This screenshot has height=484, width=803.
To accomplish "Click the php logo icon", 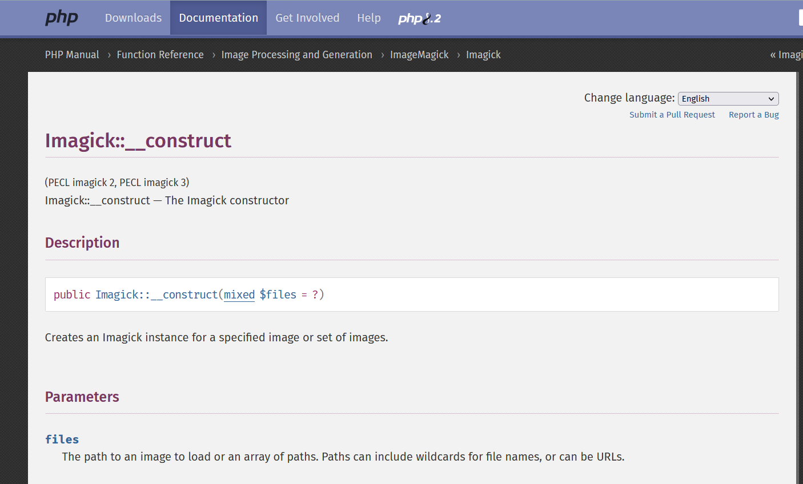I will tap(62, 18).
